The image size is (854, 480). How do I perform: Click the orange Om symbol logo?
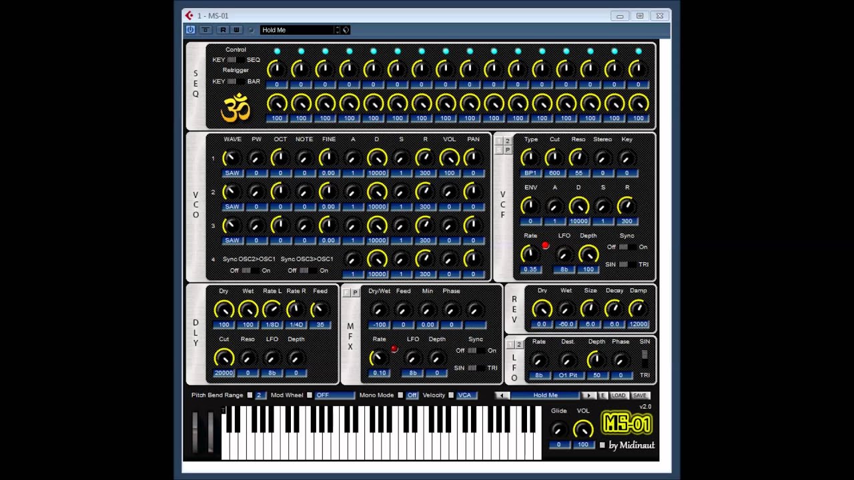pos(235,107)
